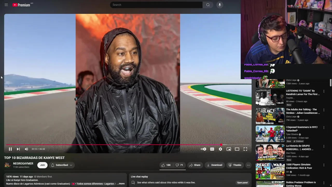Open options menu for LISTENING TO DAMN
Viewport: 332px width, 187px height.
[324, 91]
